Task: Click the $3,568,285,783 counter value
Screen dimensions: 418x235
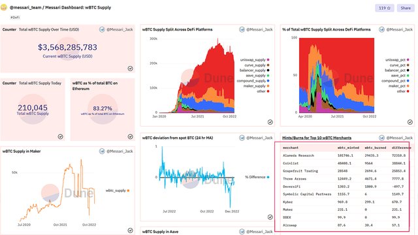Action: [67, 47]
